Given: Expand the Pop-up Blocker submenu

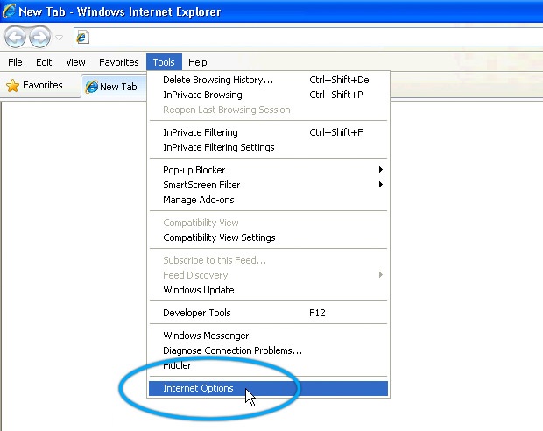Looking at the screenshot, I should [x=268, y=170].
